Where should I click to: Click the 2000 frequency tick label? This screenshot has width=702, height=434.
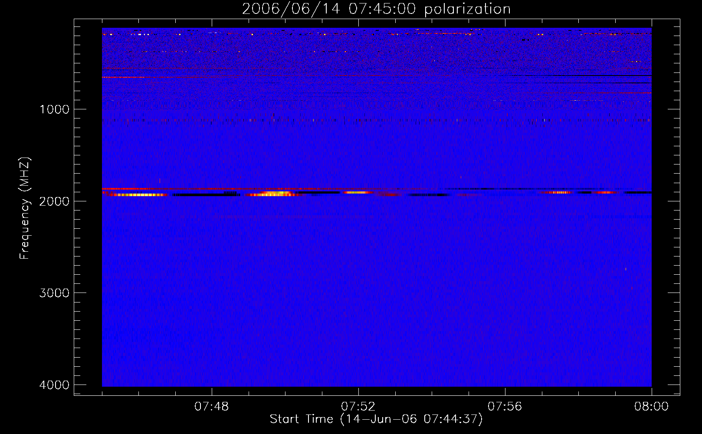pos(54,201)
